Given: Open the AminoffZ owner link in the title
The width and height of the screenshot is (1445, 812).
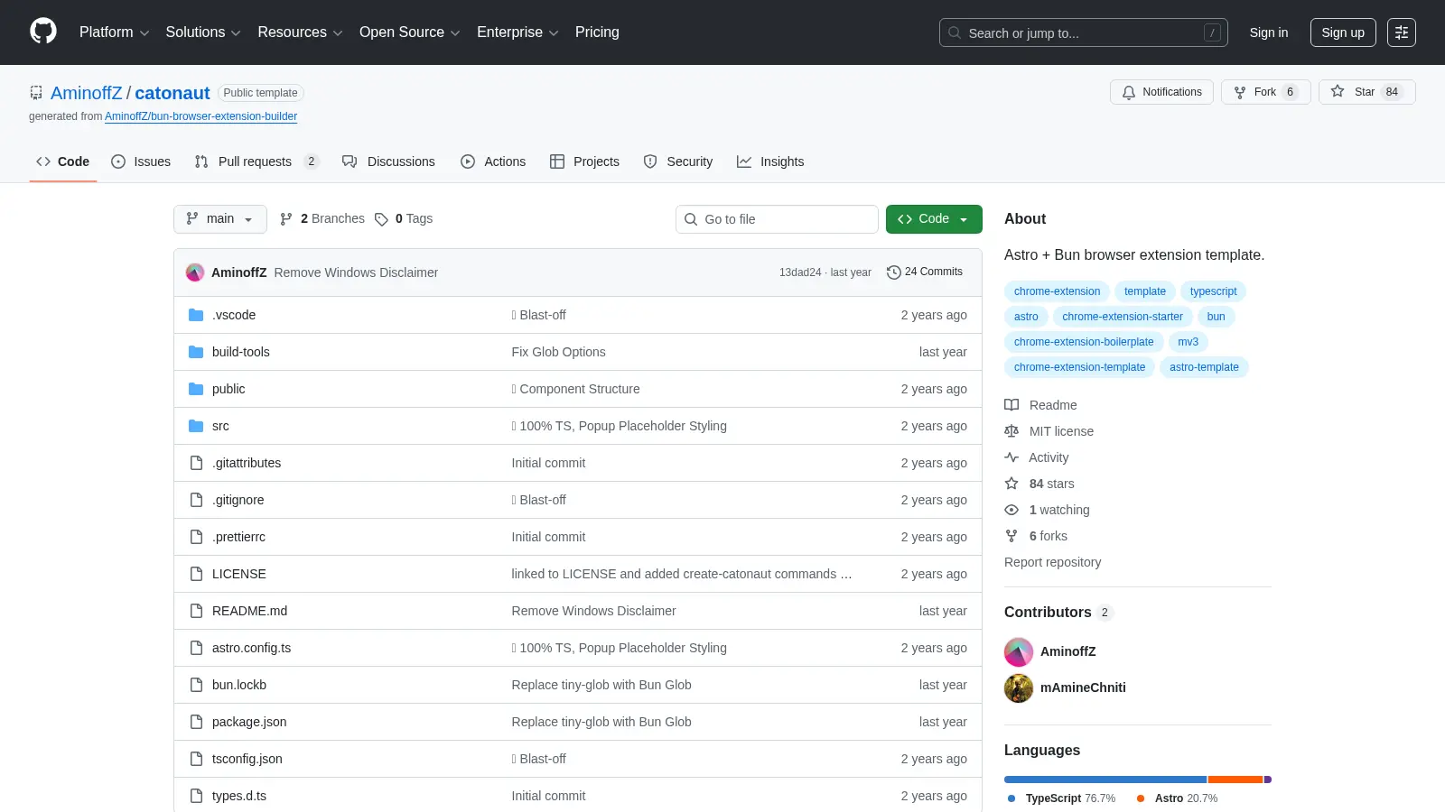Looking at the screenshot, I should [x=86, y=93].
